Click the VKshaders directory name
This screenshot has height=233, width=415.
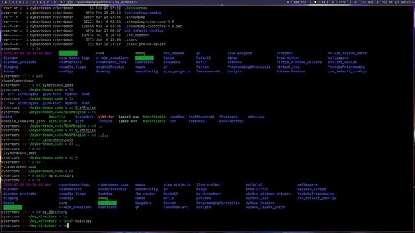[x=228, y=116]
